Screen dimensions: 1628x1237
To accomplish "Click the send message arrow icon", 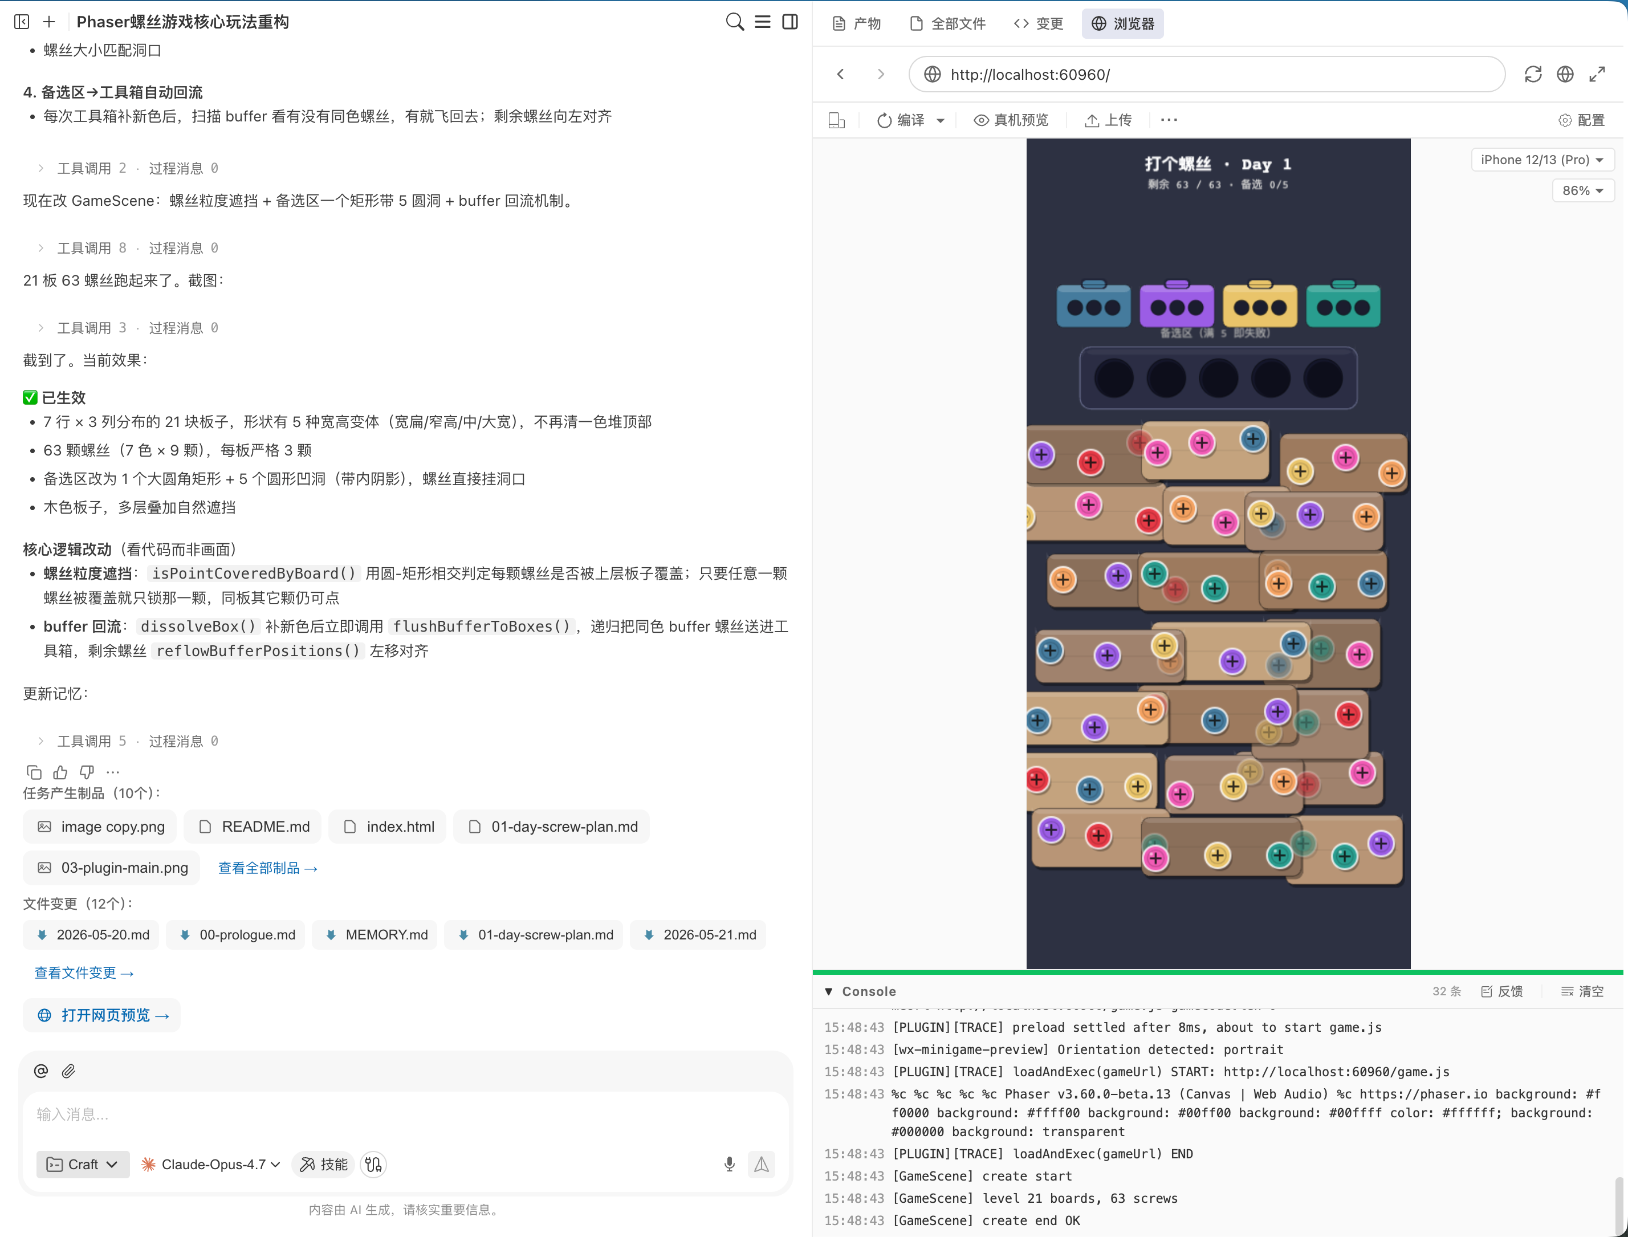I will tap(762, 1164).
